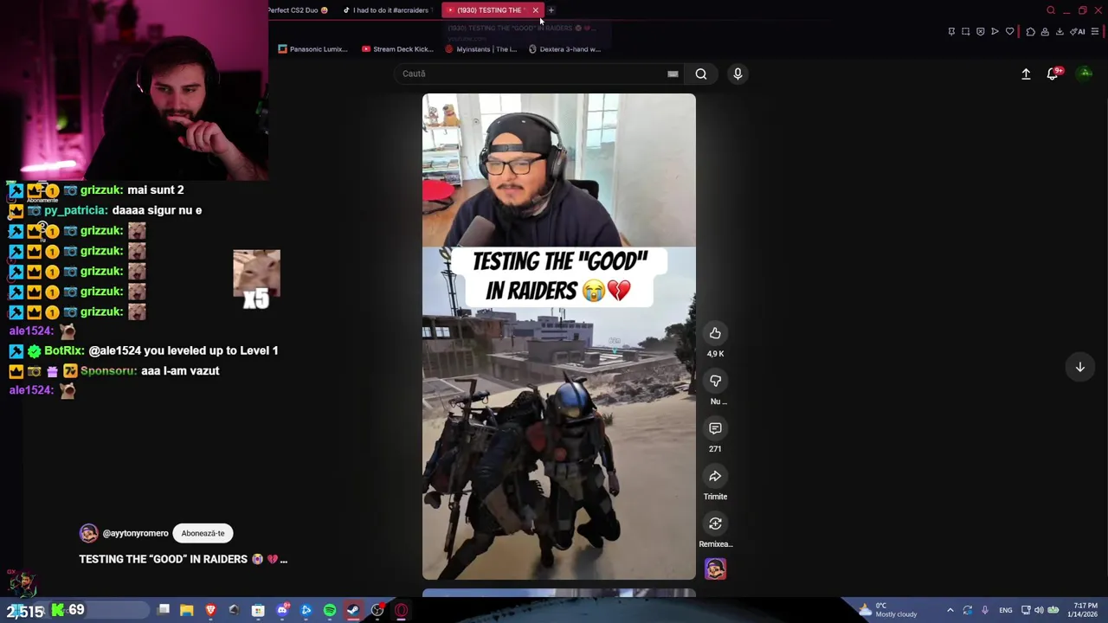Open the browser easy setup menu icon
The width and height of the screenshot is (1108, 623).
click(x=1095, y=31)
